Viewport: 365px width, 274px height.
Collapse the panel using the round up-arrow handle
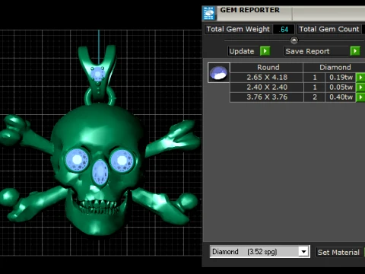(x=294, y=40)
